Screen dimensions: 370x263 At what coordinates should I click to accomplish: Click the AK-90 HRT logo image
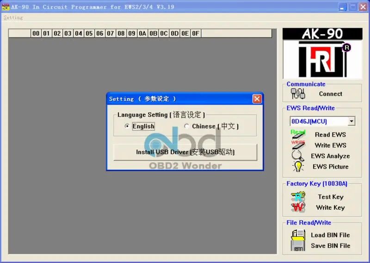coord(322,53)
